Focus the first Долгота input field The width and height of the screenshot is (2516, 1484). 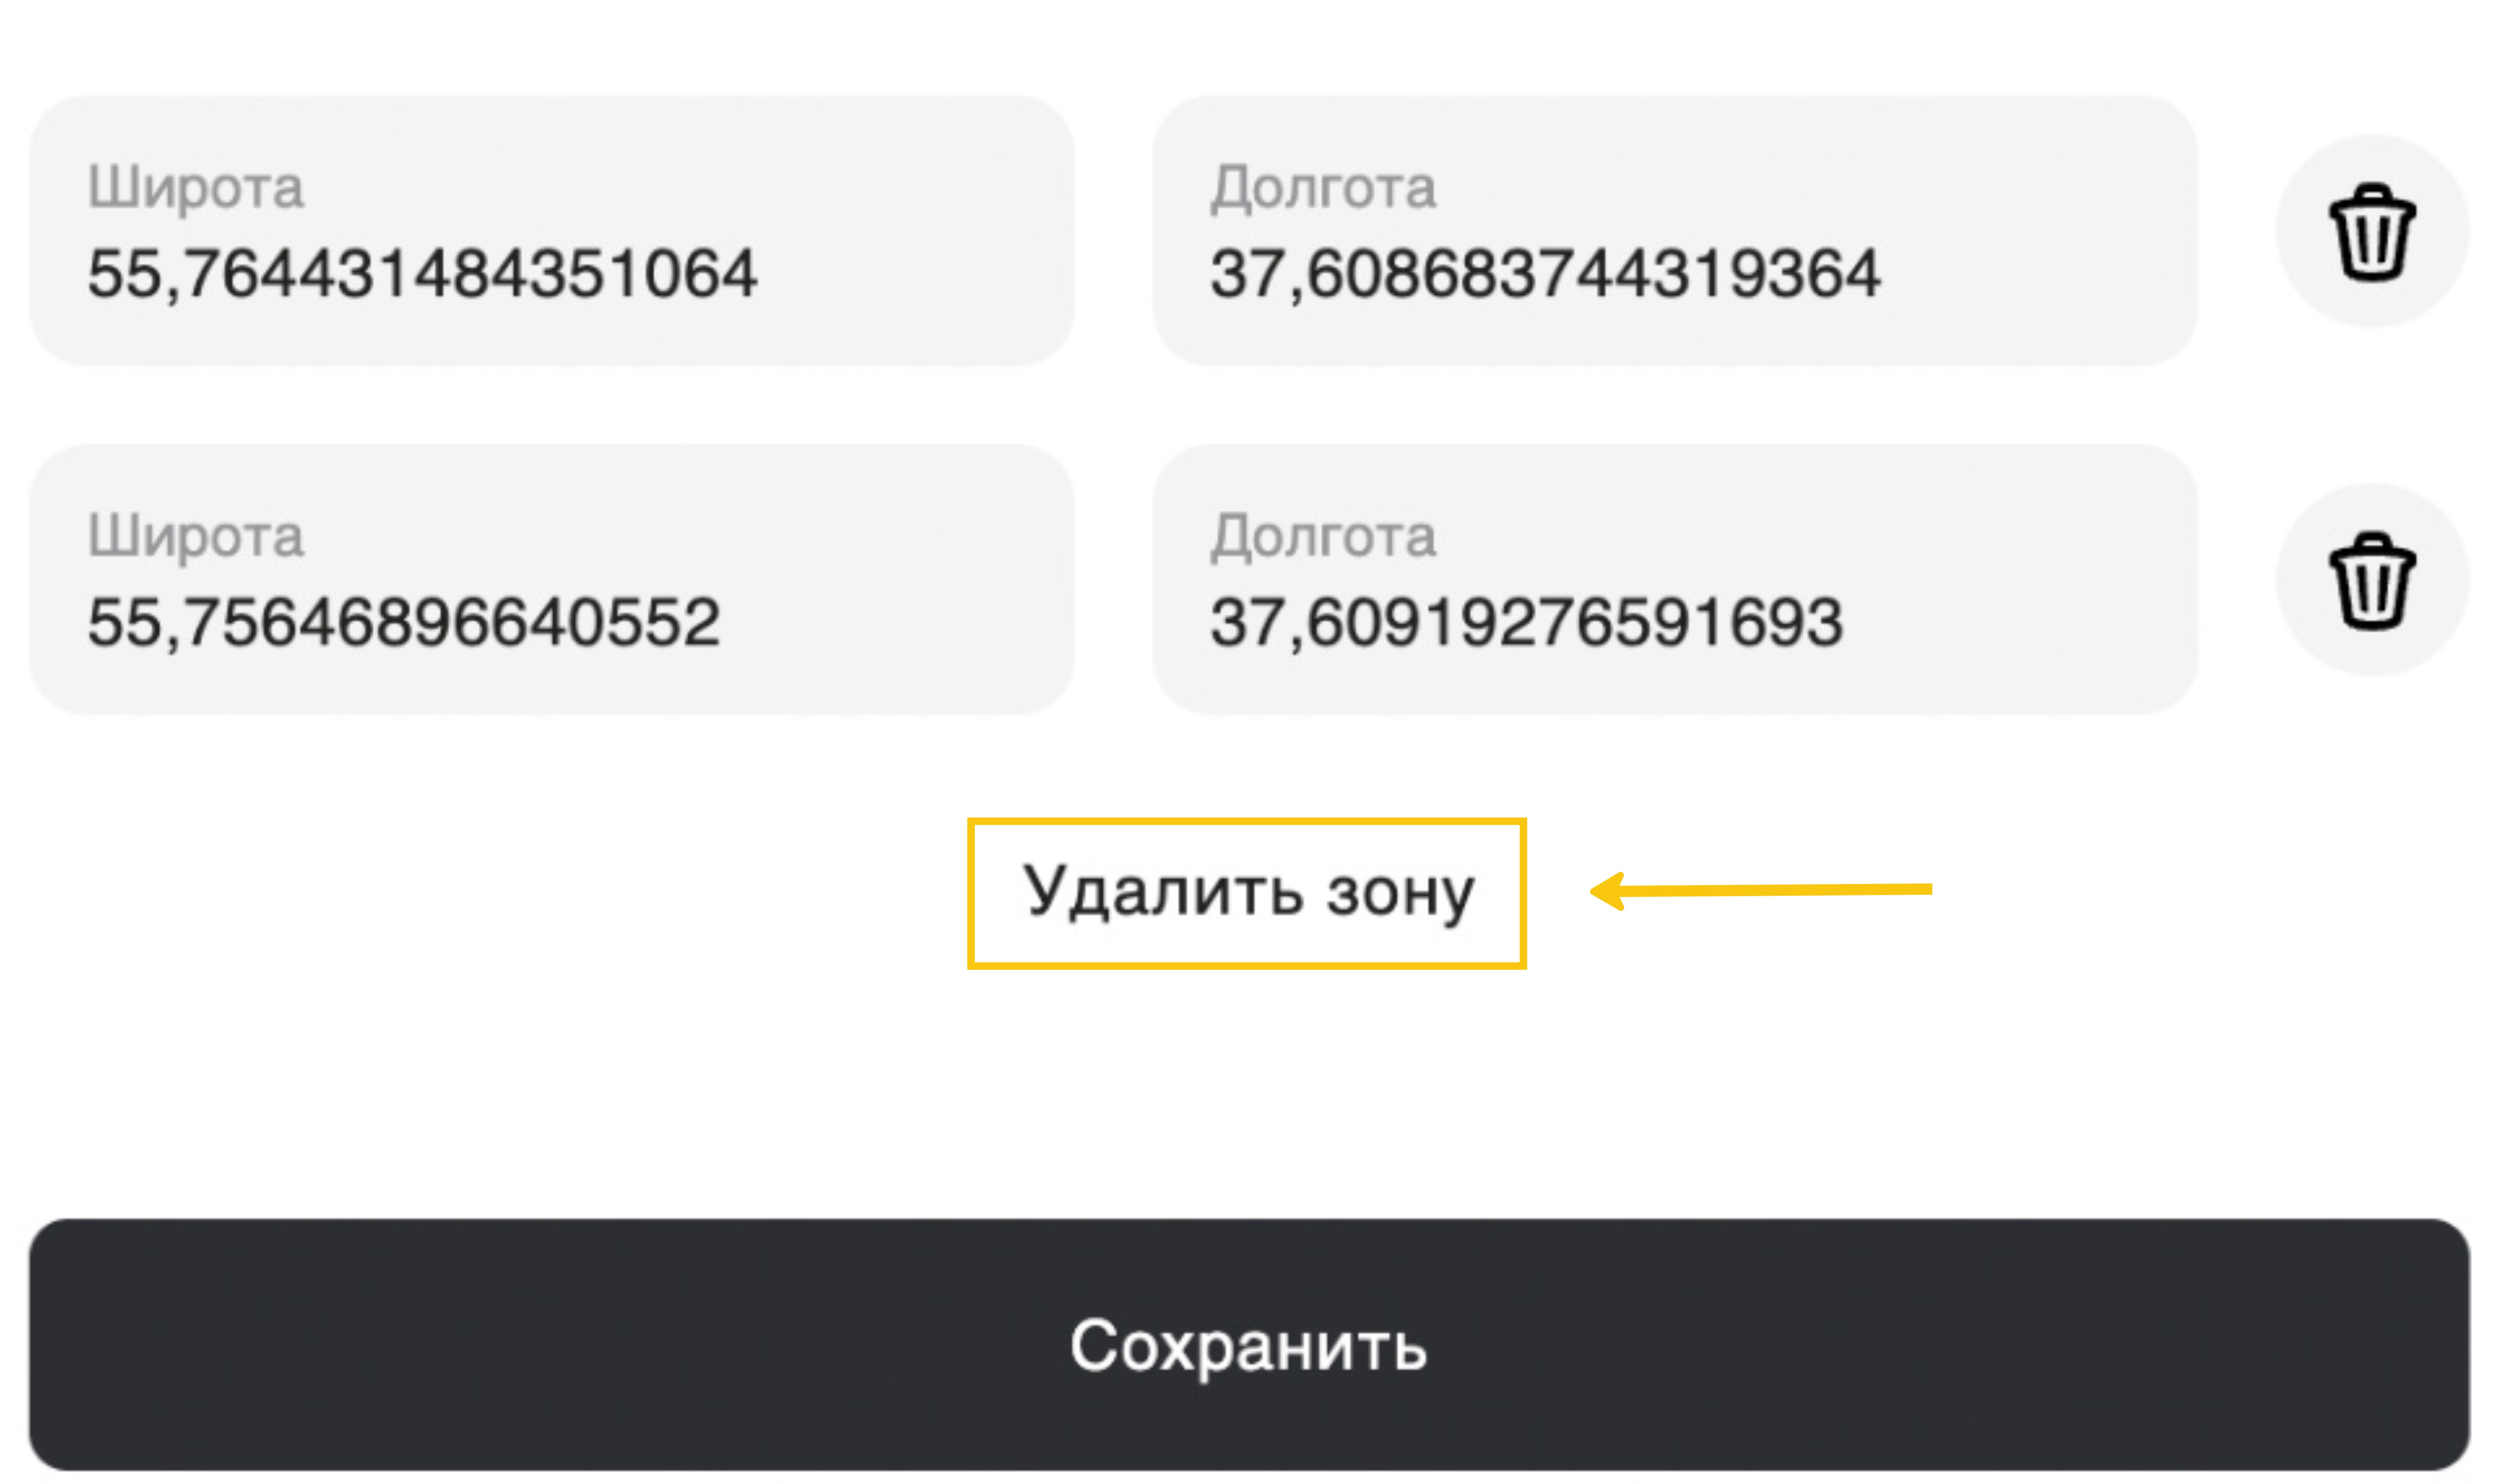click(x=1676, y=231)
